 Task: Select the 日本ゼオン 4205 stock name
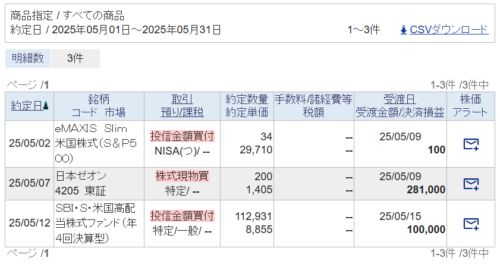coord(81,183)
